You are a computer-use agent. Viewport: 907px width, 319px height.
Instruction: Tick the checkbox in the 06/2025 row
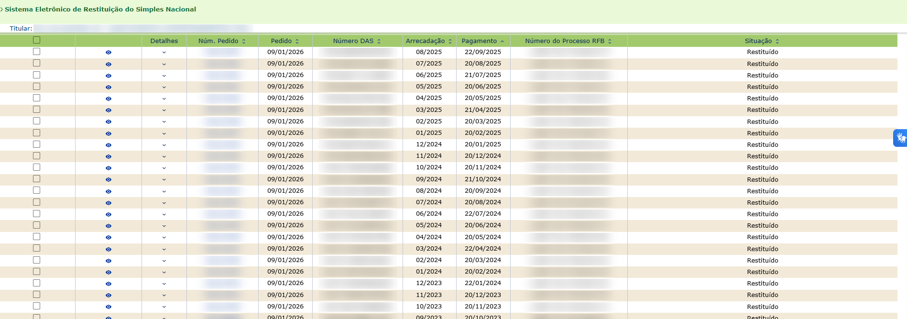point(36,75)
